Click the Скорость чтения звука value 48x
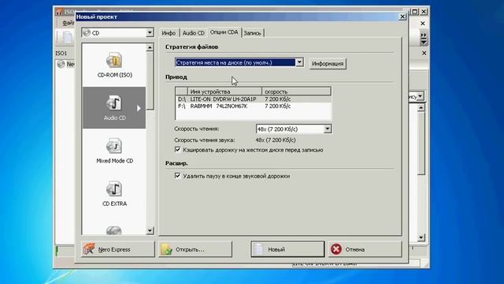The height and width of the screenshot is (284, 504). tap(276, 140)
